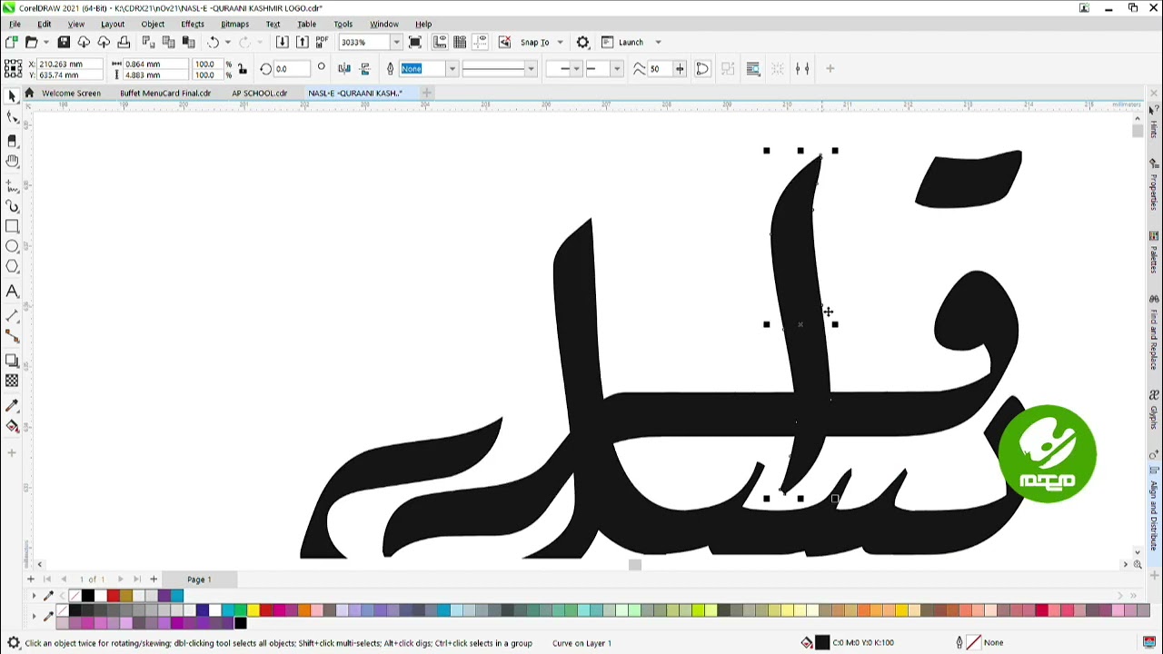This screenshot has height=654, width=1163.
Task: Click the Full-screen preview icon
Action: [415, 42]
